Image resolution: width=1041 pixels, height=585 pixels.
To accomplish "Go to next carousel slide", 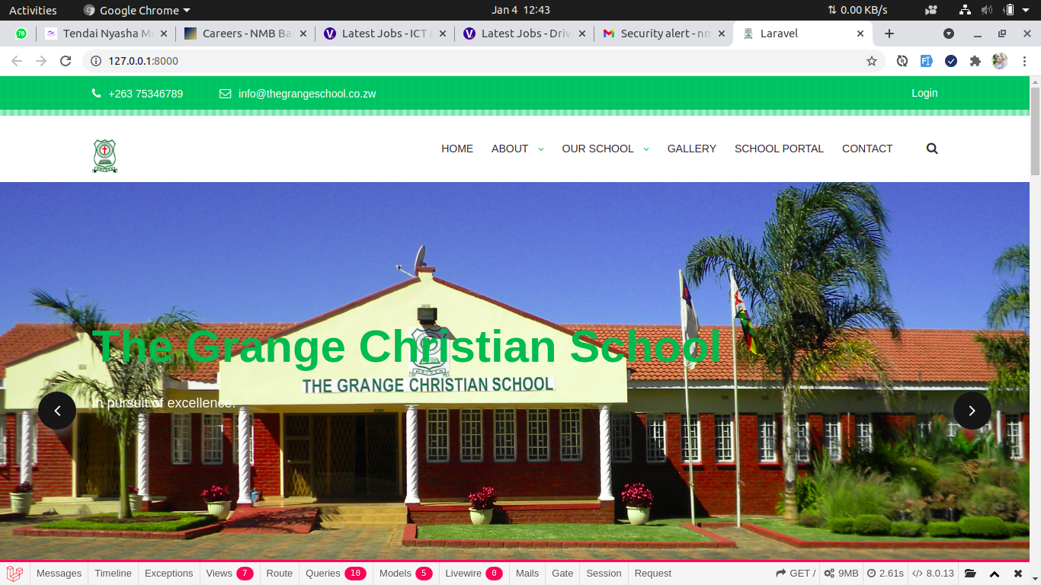I will coord(972,411).
